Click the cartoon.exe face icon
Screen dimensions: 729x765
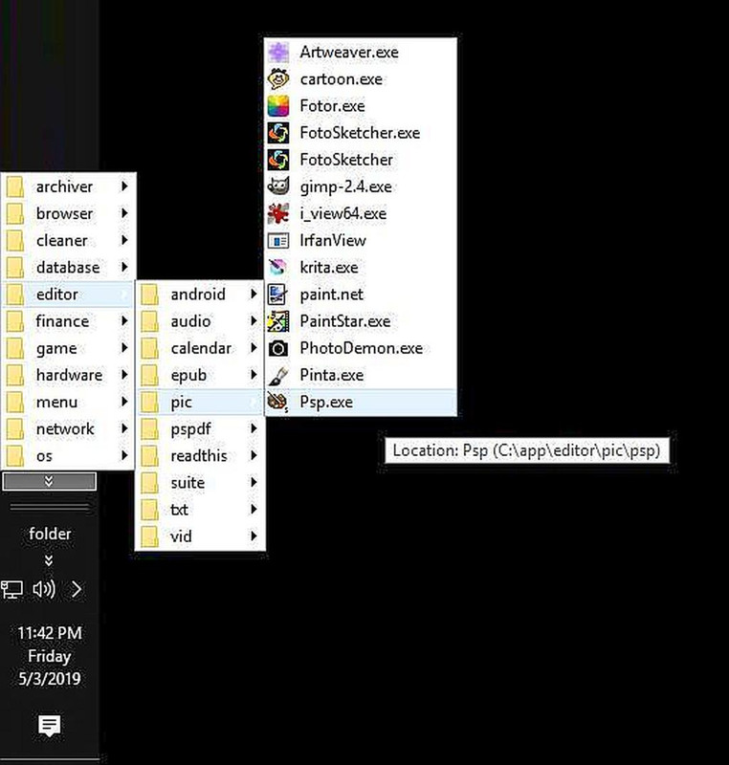(278, 79)
